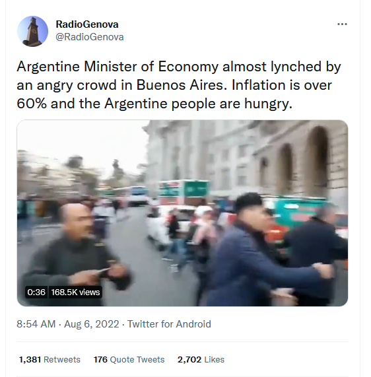Click '60%' in the tweet text
Image resolution: width=371 pixels, height=377 pixels.
[x=32, y=104]
